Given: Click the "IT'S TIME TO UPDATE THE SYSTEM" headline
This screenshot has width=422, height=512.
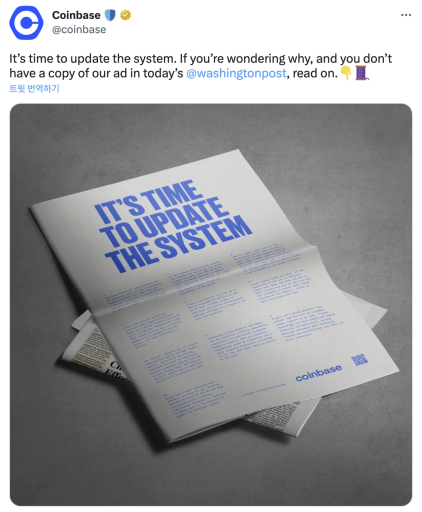Looking at the screenshot, I should pos(172,226).
